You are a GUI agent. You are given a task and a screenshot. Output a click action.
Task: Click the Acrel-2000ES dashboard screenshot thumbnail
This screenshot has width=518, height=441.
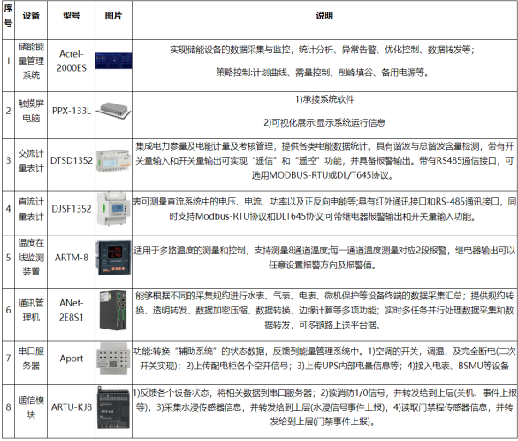[x=113, y=61]
